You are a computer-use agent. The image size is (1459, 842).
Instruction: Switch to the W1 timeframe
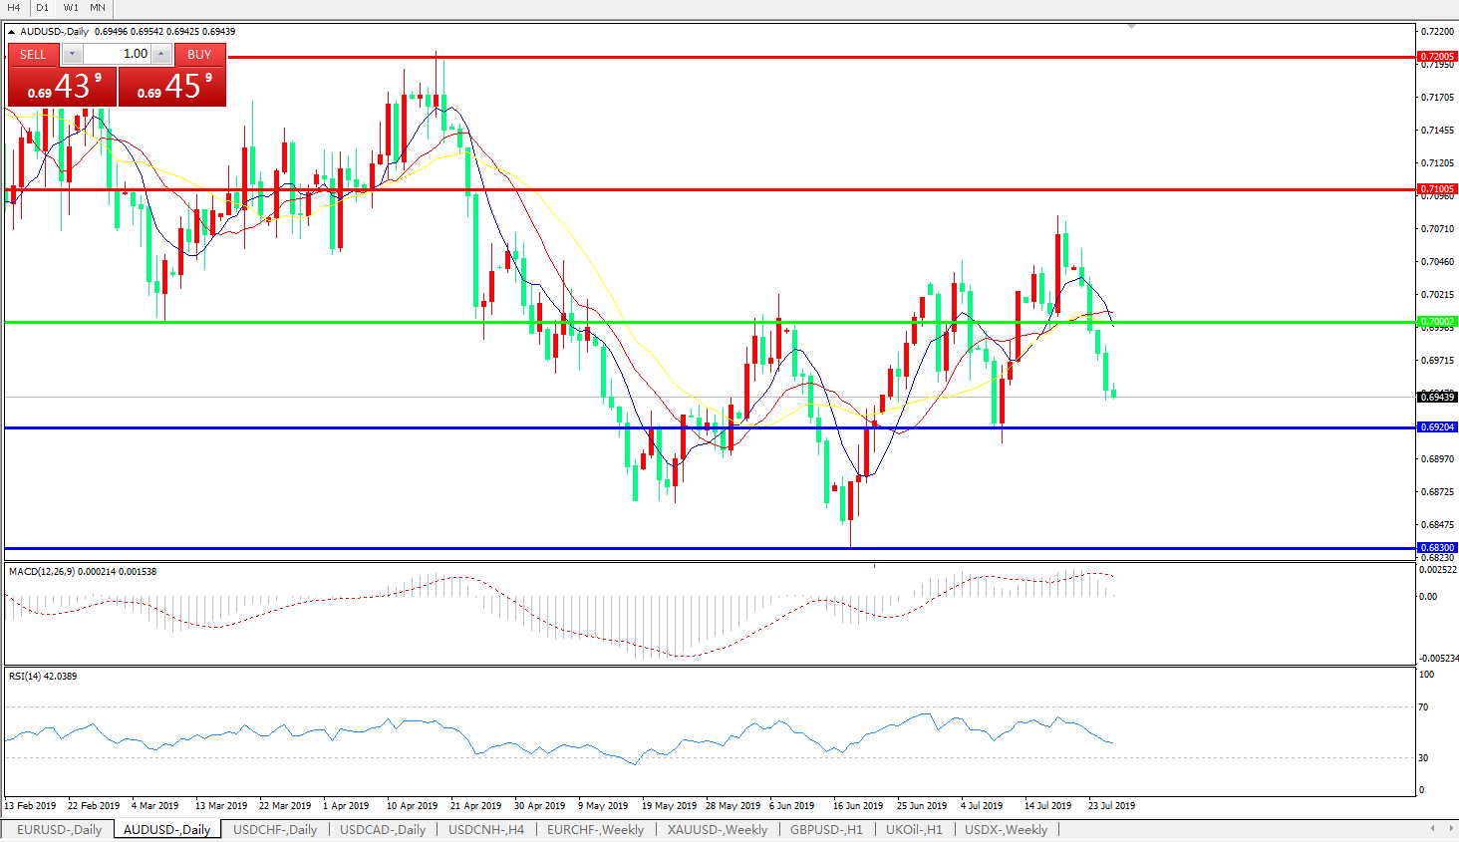71,7
